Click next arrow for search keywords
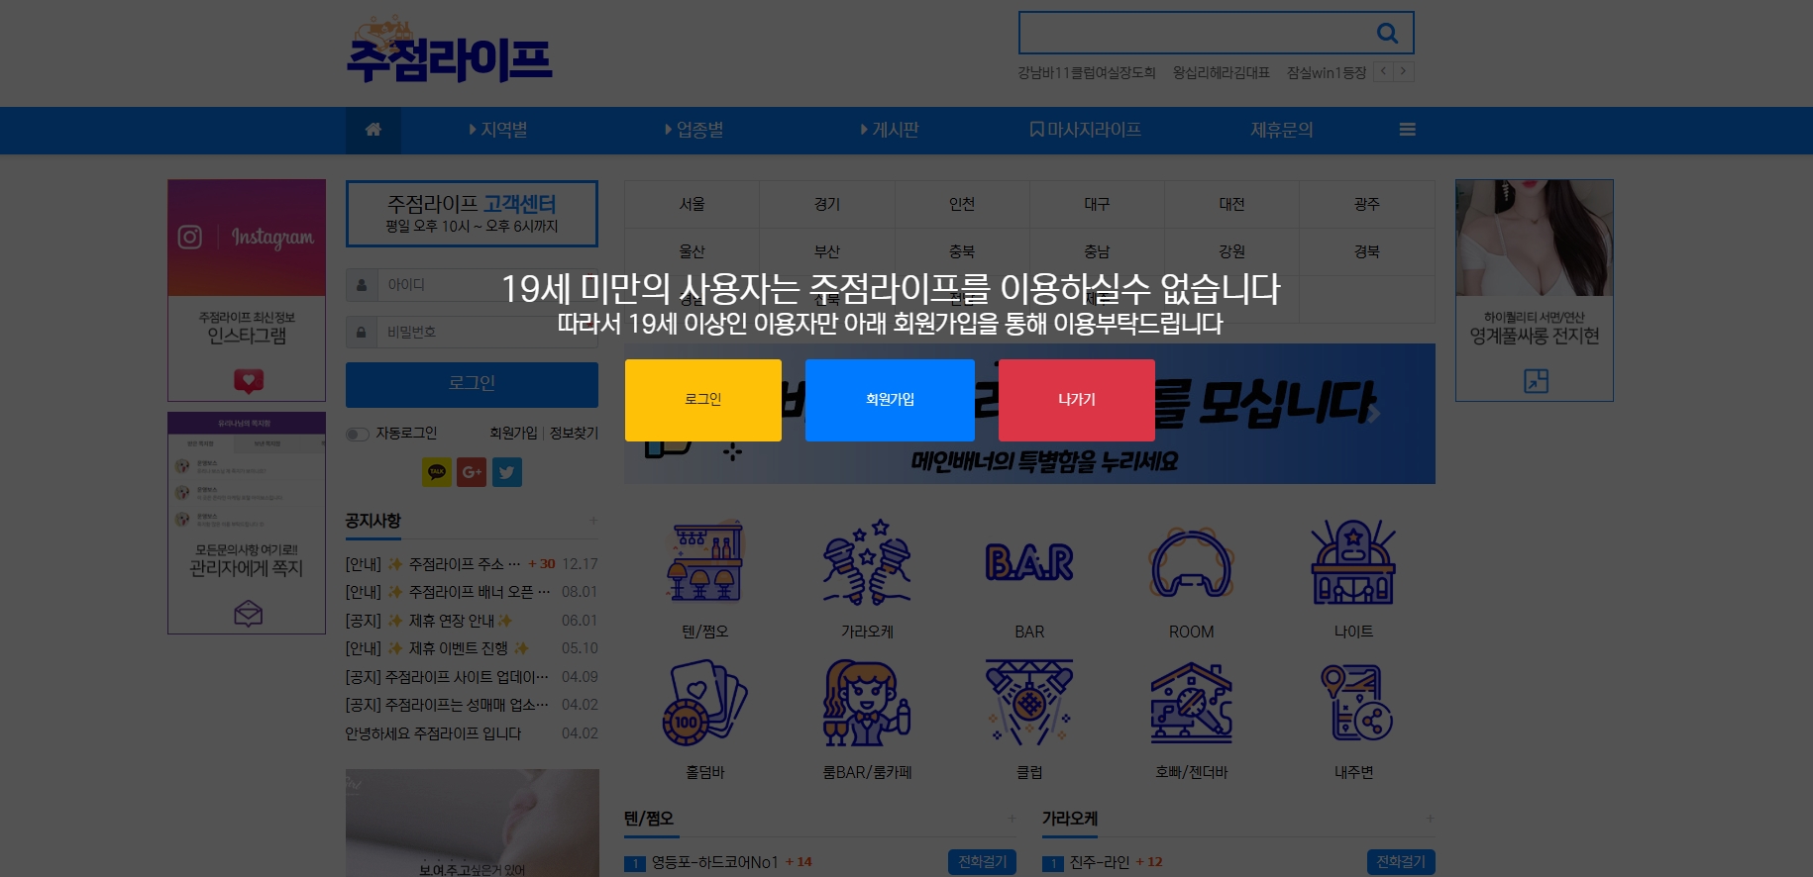Viewport: 1813px width, 877px height. click(1404, 72)
